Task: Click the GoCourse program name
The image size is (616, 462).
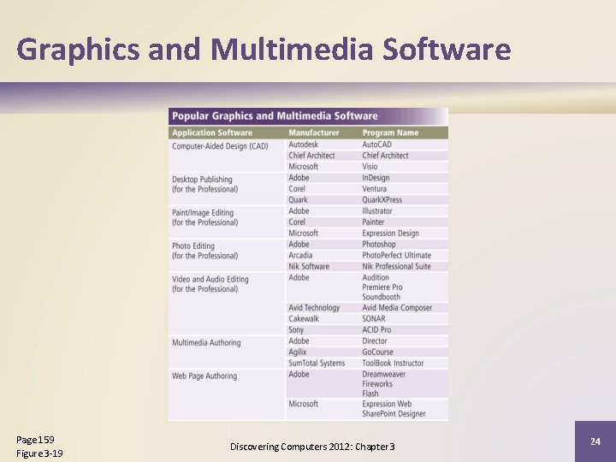Action: (x=377, y=352)
